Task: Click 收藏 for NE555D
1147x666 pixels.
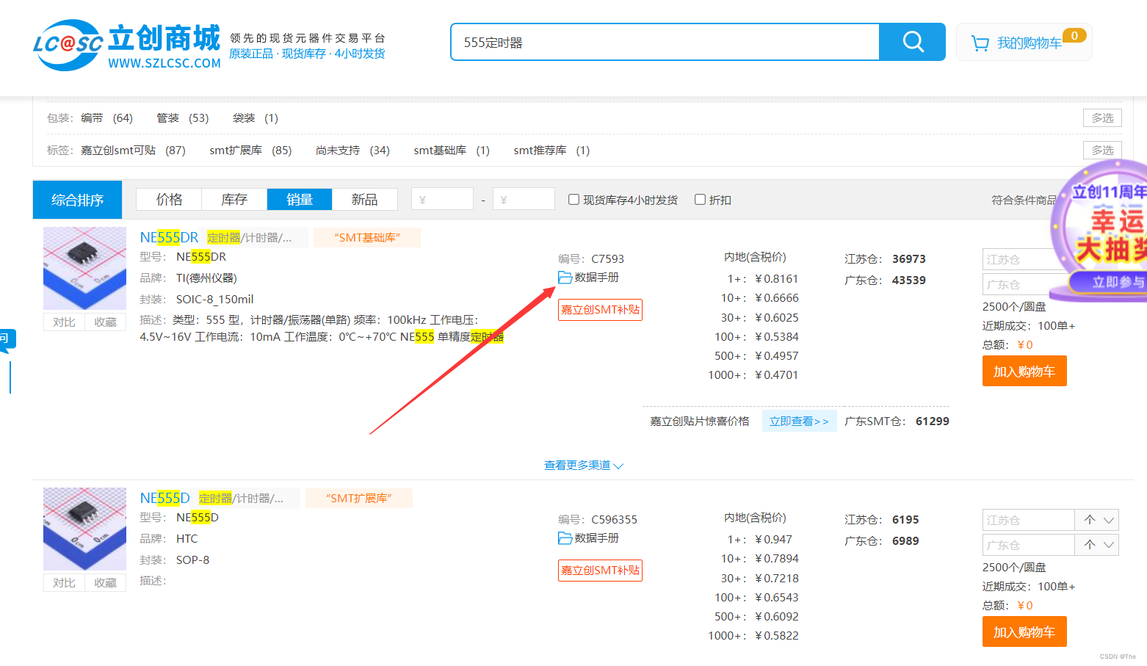Action: 105,582
